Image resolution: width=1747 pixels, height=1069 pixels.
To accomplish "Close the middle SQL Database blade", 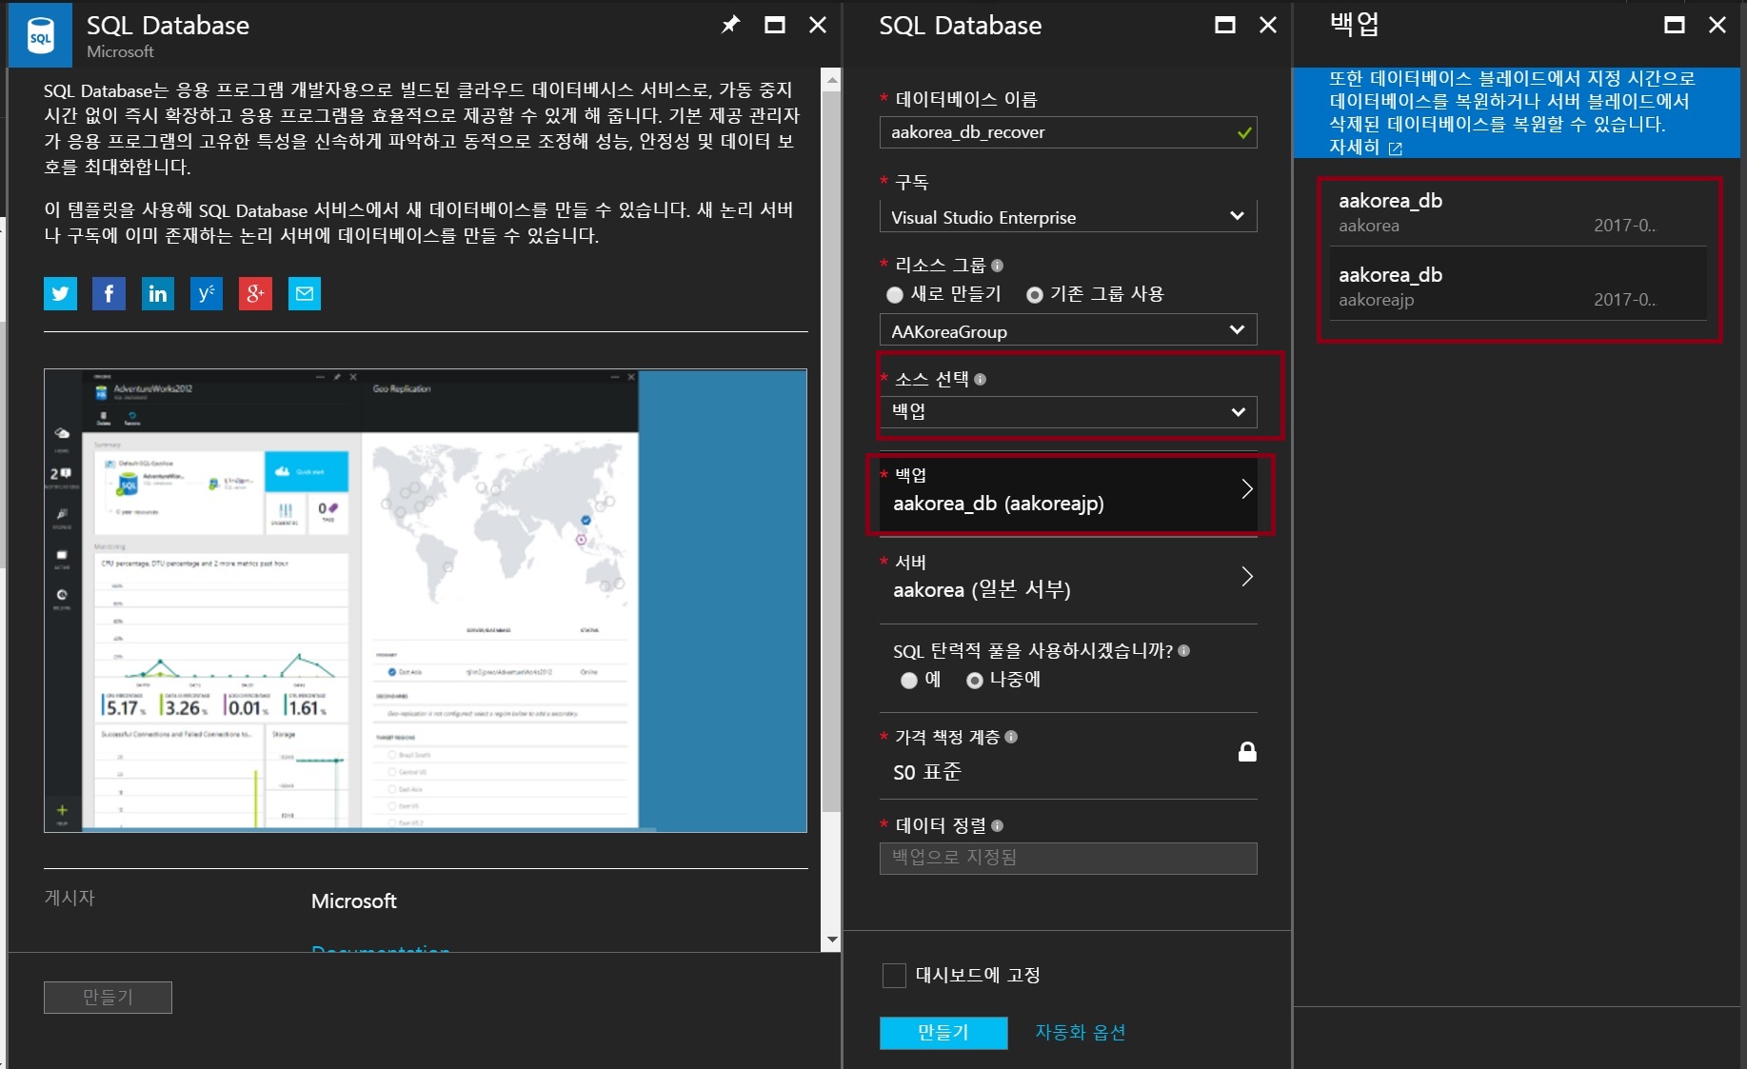I will tap(1268, 25).
